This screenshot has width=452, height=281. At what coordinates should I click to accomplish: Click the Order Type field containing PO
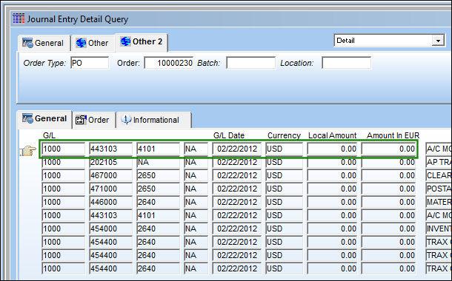point(90,63)
